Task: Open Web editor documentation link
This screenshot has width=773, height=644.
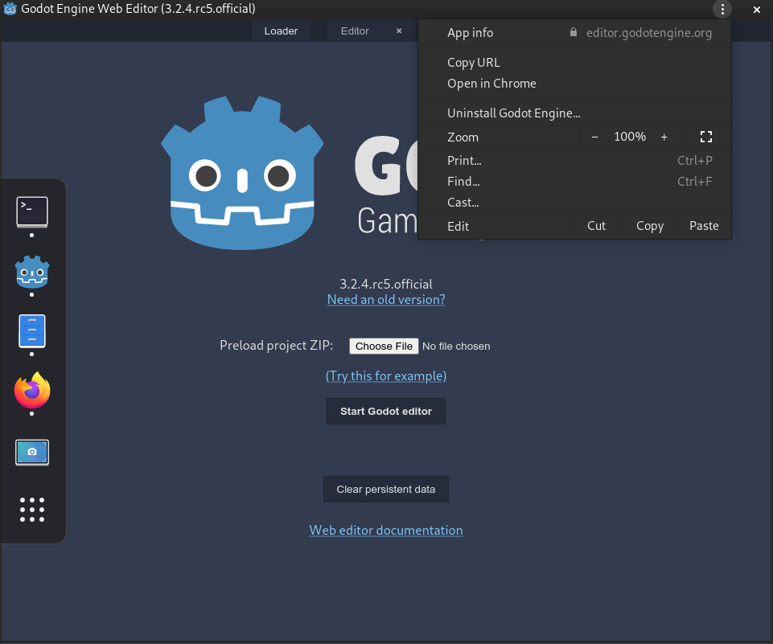Action: [x=386, y=530]
